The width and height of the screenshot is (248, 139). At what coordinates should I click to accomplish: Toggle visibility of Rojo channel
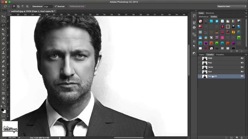200,63
